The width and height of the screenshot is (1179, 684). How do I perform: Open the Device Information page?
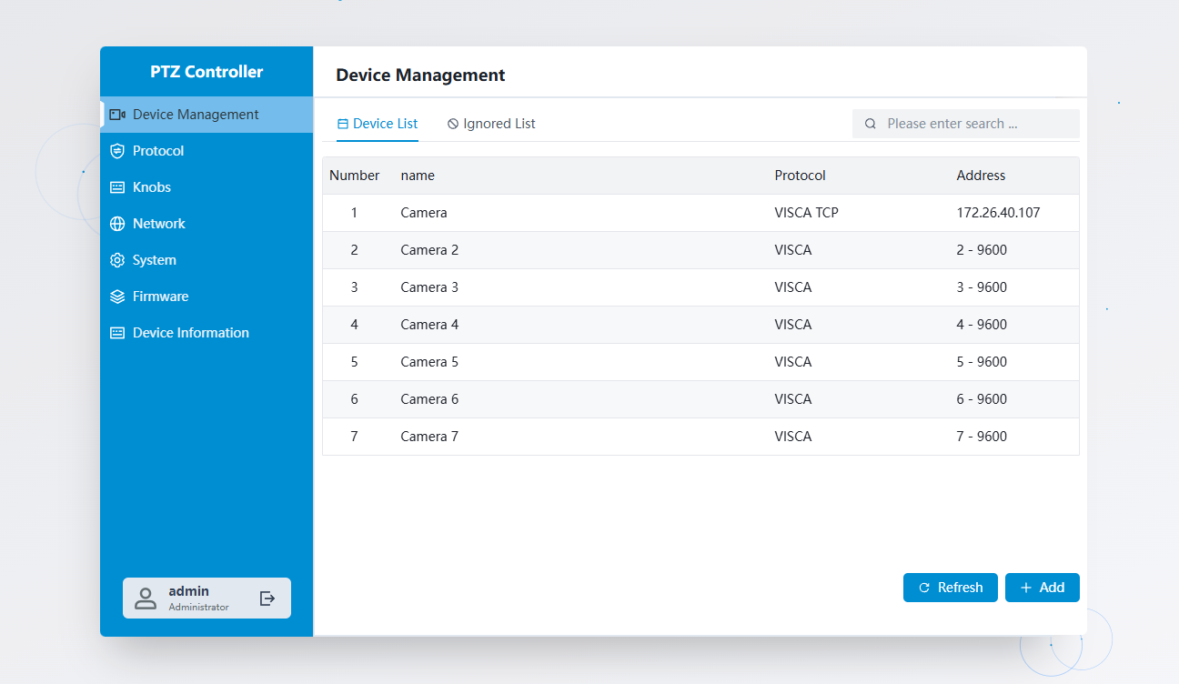pyautogui.click(x=207, y=333)
